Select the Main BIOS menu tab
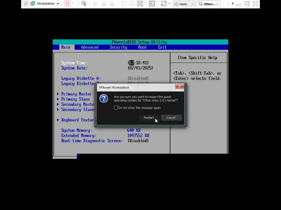Viewport: 281px width, 210px height. tap(66, 47)
